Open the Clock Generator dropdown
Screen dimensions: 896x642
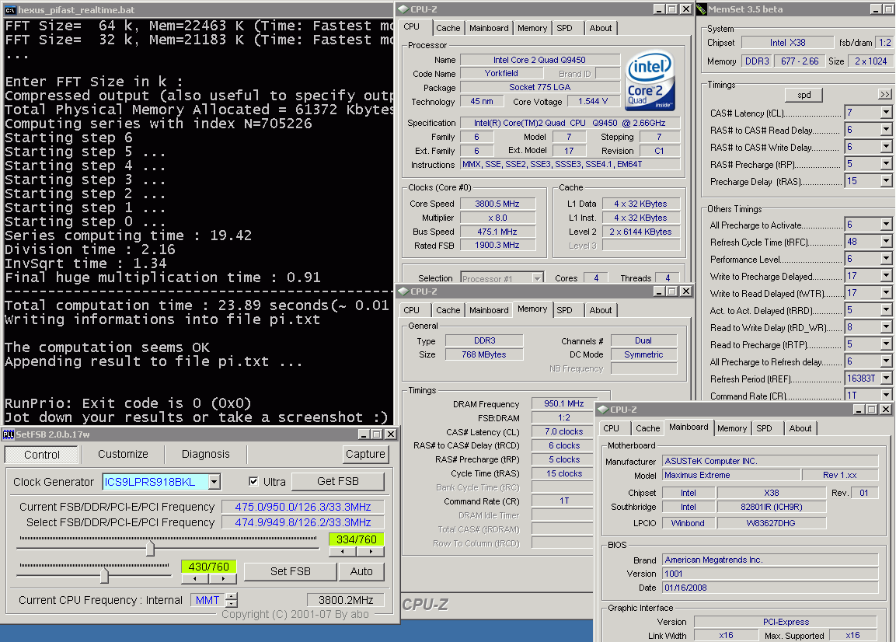point(214,482)
